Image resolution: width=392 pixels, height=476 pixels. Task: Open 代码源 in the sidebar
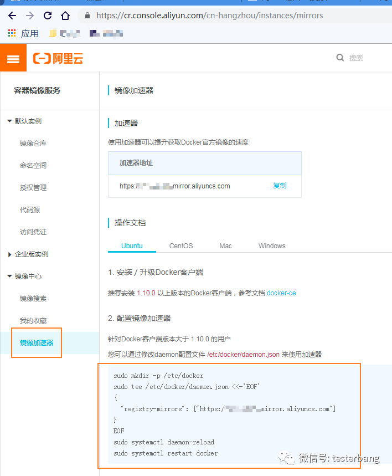(x=30, y=210)
